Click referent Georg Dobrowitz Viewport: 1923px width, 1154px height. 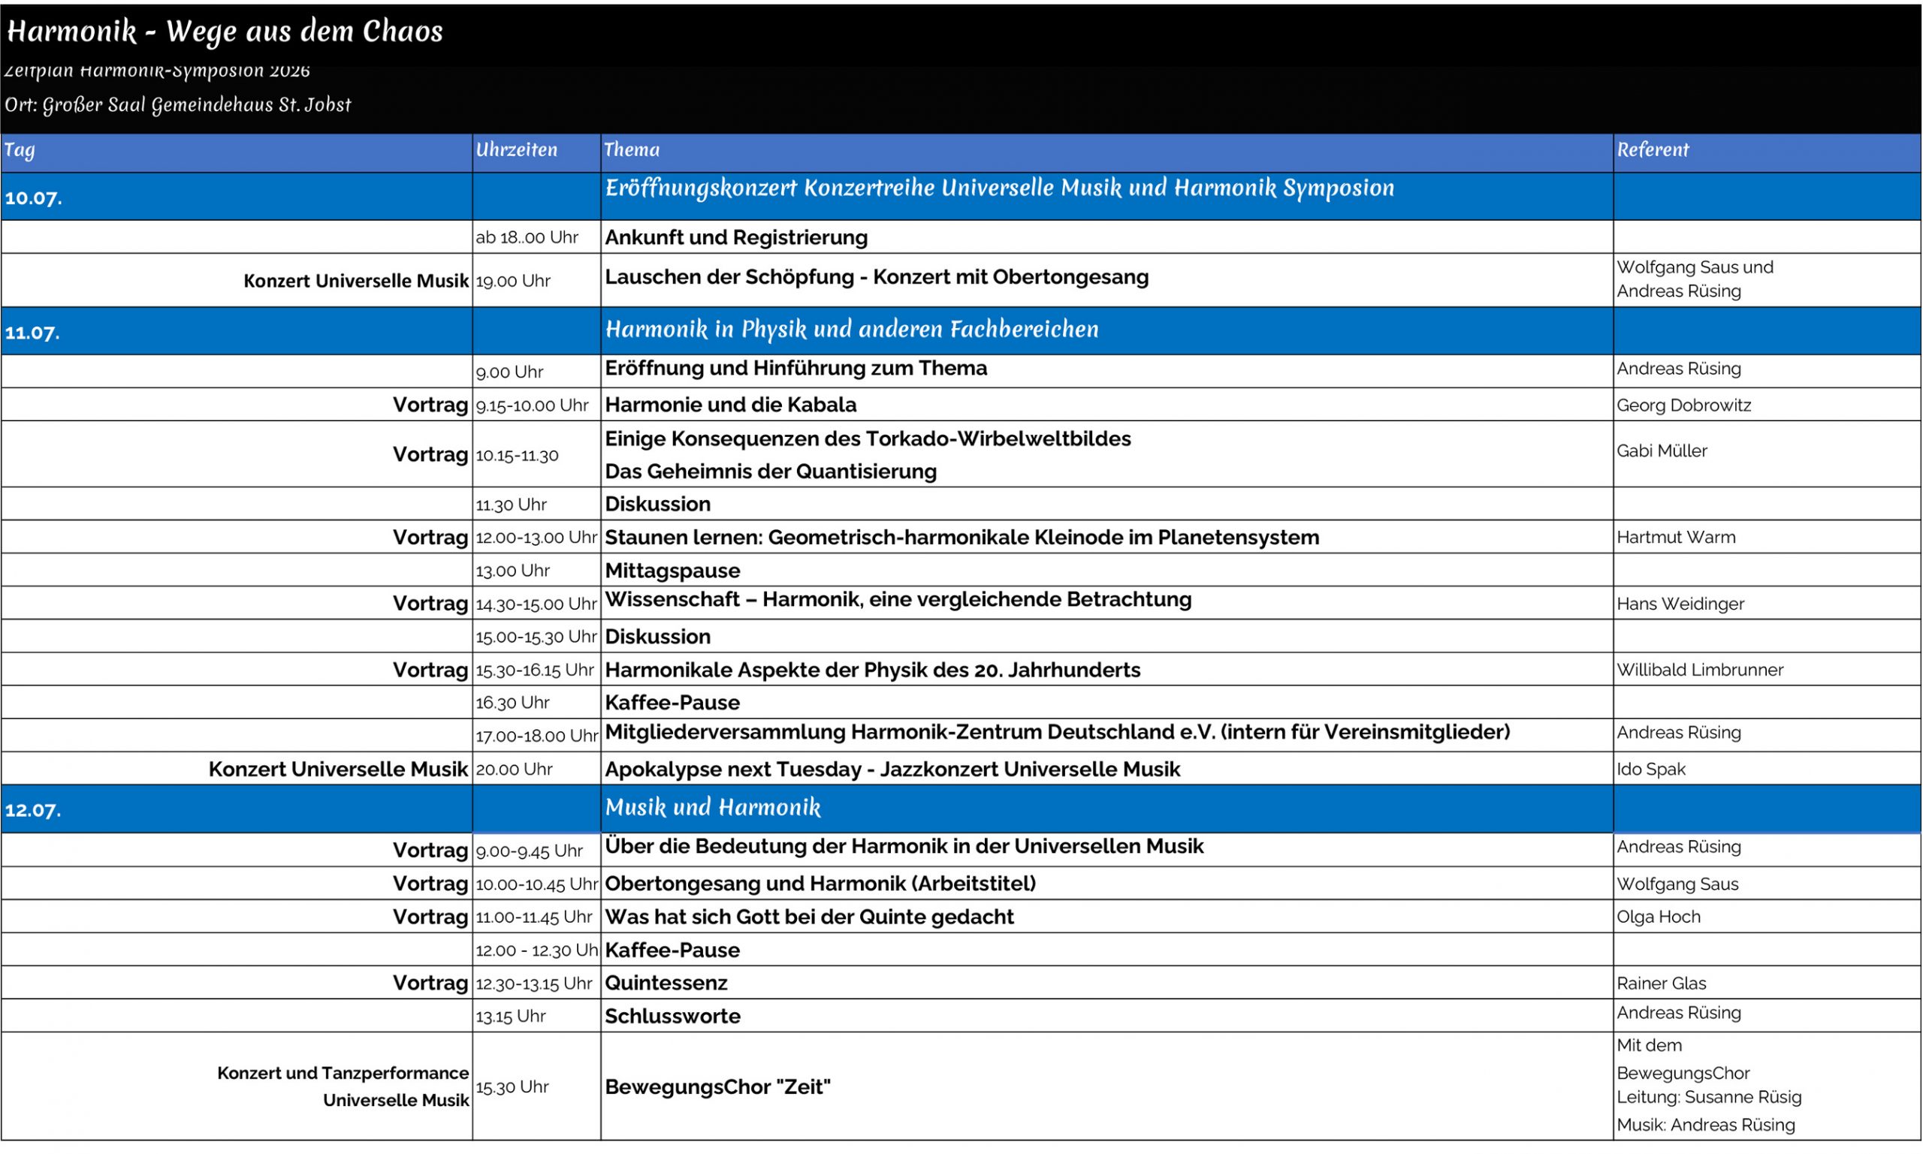pyautogui.click(x=1683, y=405)
